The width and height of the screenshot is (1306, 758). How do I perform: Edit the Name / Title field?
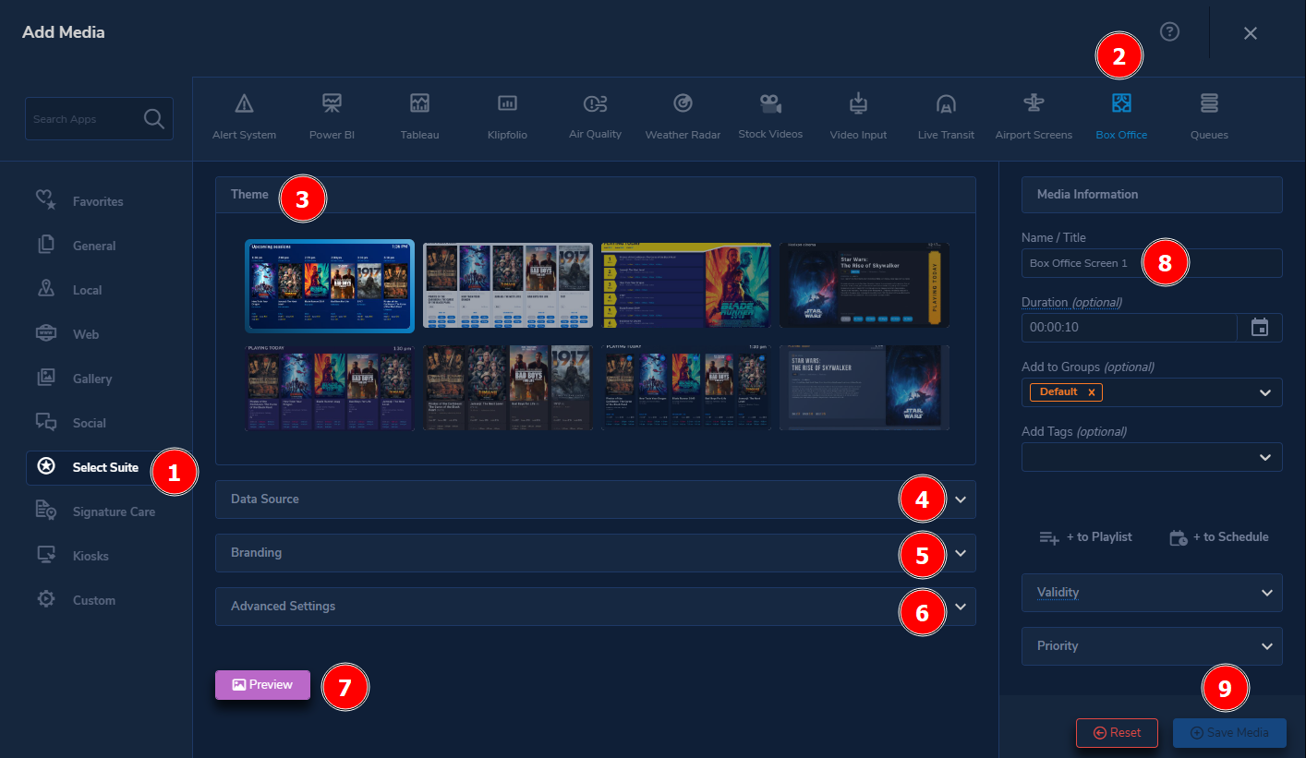pos(1152,263)
